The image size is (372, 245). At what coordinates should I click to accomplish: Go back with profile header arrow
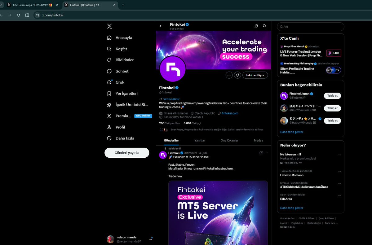point(161,26)
